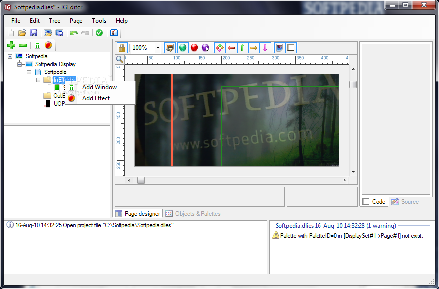This screenshot has width=439, height=289.
Task: Click the horizontal scrollbar left arrow
Action: point(129,181)
